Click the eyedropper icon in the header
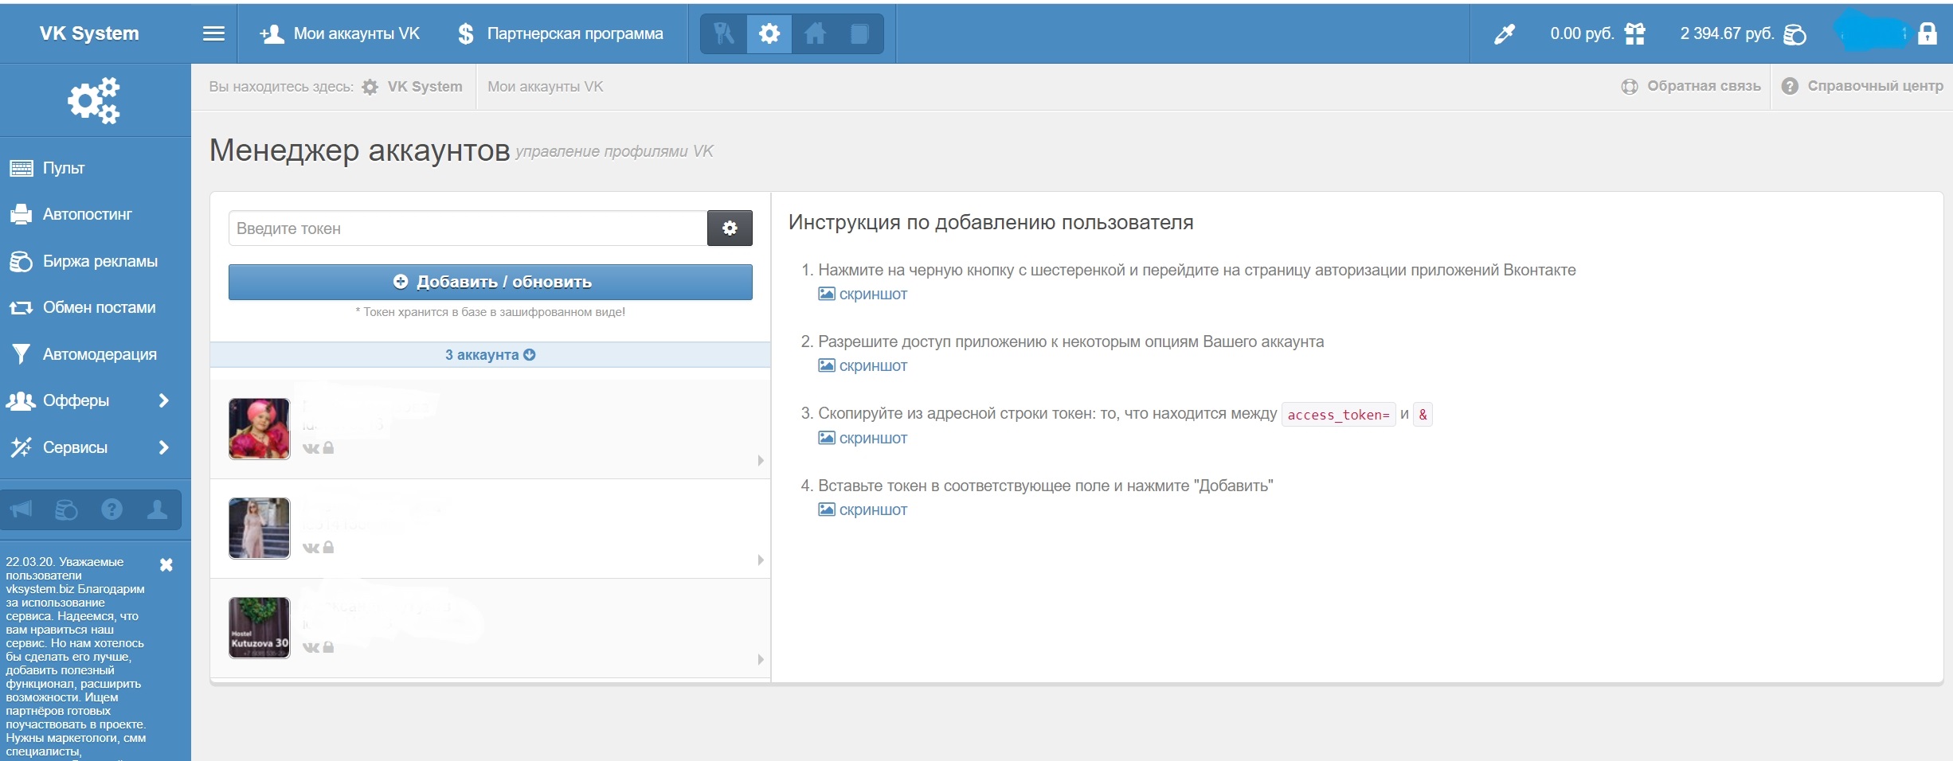1953x761 pixels. click(1505, 33)
